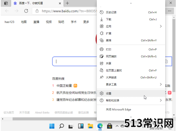The height and width of the screenshot is (131, 176).
Task: Click the About Baidu footer link
Action: 42,112
